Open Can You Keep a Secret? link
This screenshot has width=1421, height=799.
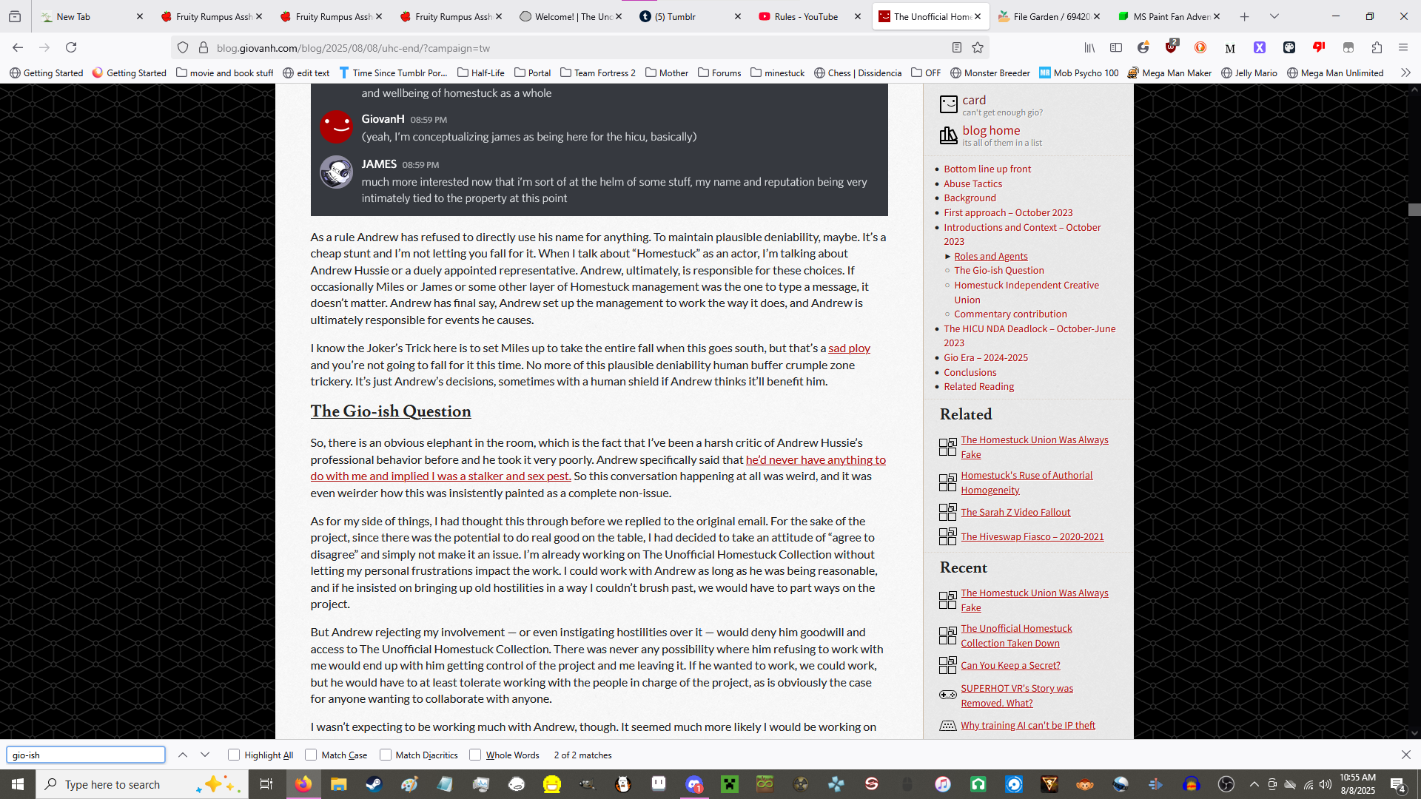[x=1010, y=665]
